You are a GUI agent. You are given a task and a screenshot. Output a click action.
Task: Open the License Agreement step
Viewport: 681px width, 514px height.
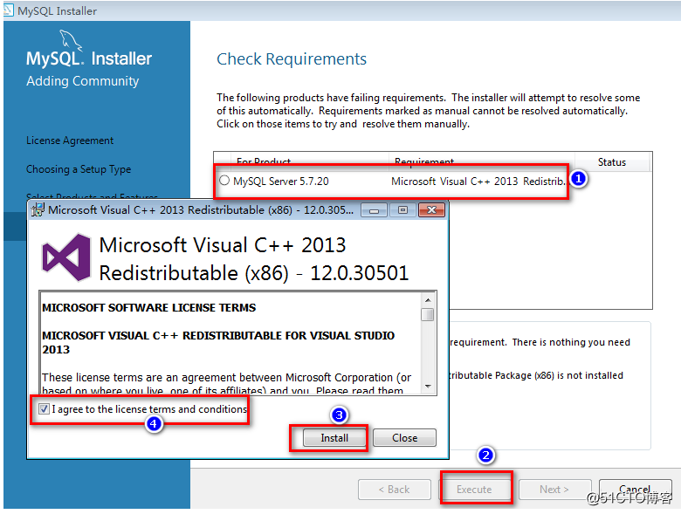[70, 140]
